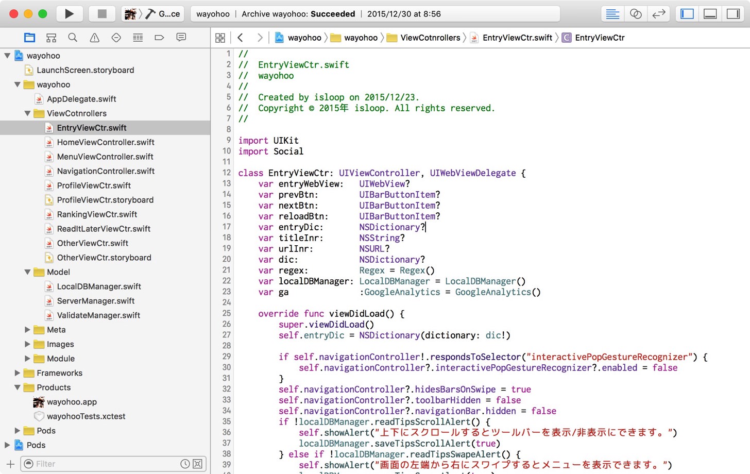This screenshot has height=474, width=750.
Task: Click wayohoo project in jump bar
Action: coord(298,38)
